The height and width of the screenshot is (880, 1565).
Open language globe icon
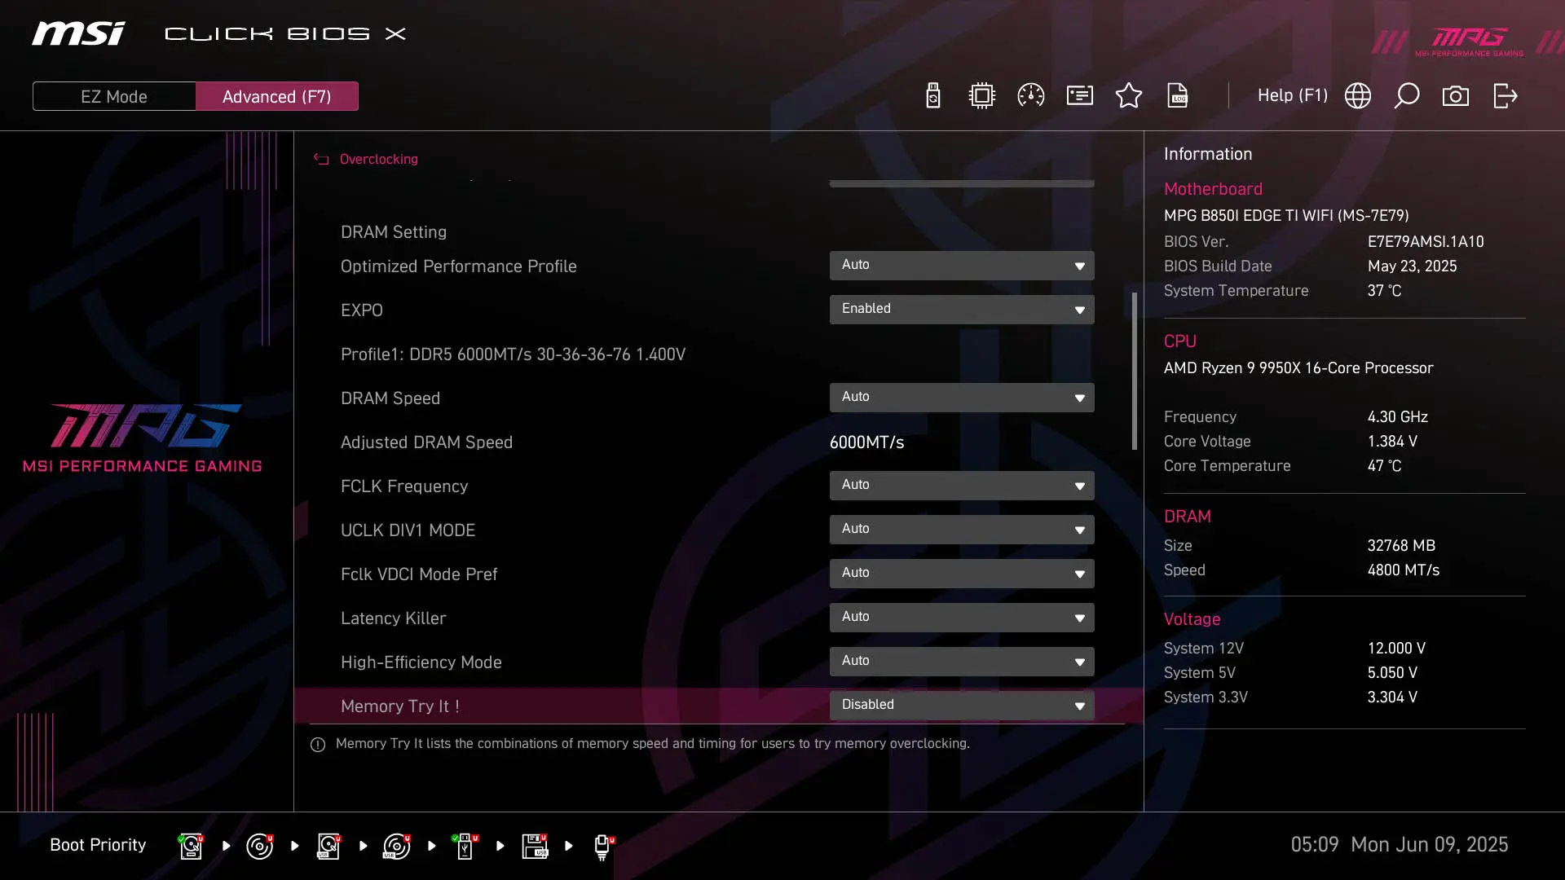point(1358,96)
